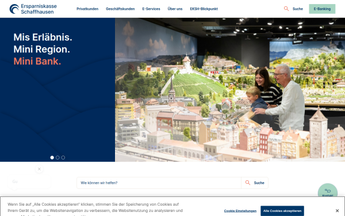Image resolution: width=345 pixels, height=216 pixels.
Task: Click the header Suche label
Action: 298,9
